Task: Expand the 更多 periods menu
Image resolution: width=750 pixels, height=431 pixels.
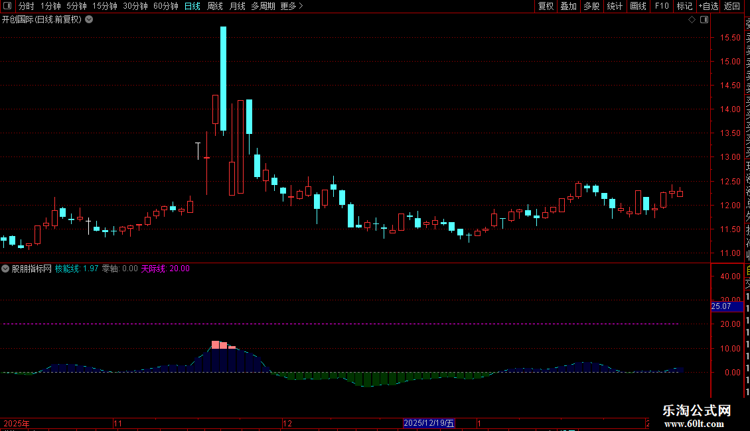Action: [292, 6]
